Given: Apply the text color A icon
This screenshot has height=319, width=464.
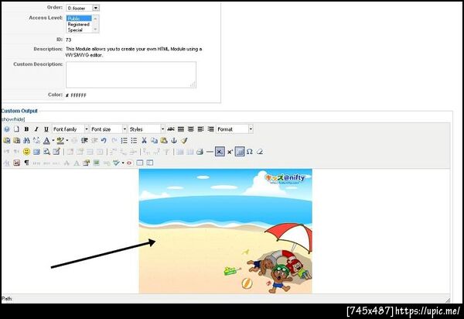Looking at the screenshot, I should (46, 140).
